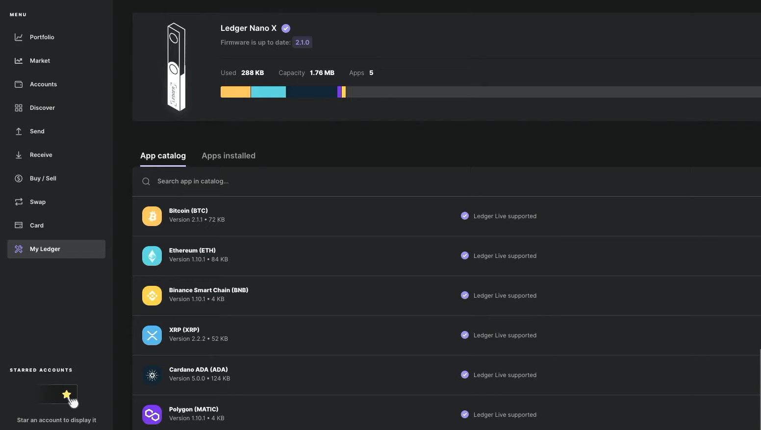
Task: Click Ledger Live supported in Cardano row
Action: [505, 375]
